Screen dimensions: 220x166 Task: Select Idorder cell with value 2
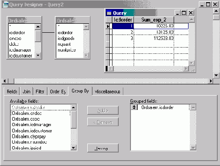123,32
